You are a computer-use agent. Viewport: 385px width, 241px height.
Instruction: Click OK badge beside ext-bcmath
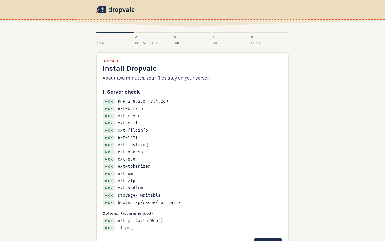(109, 109)
